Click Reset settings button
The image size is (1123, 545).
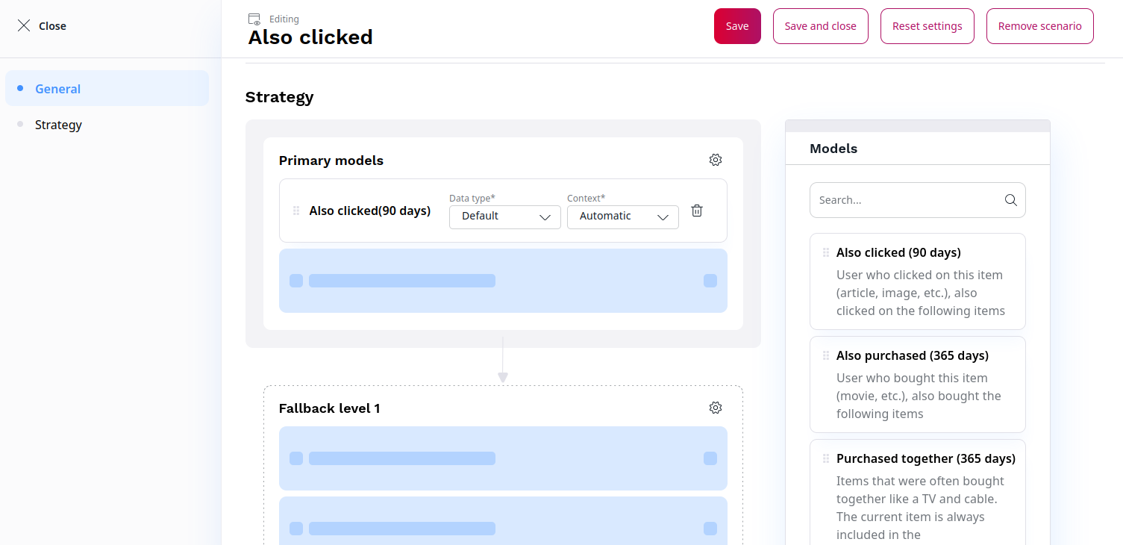click(927, 26)
